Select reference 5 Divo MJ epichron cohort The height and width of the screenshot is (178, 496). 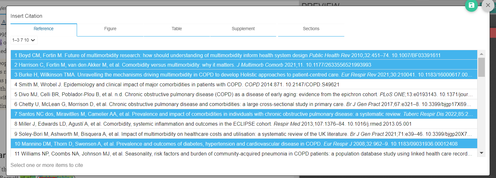(244, 95)
